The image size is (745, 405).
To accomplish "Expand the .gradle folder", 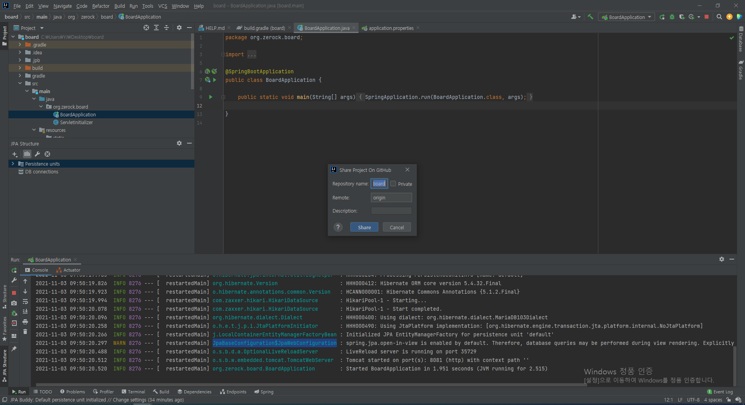I will (x=20, y=45).
